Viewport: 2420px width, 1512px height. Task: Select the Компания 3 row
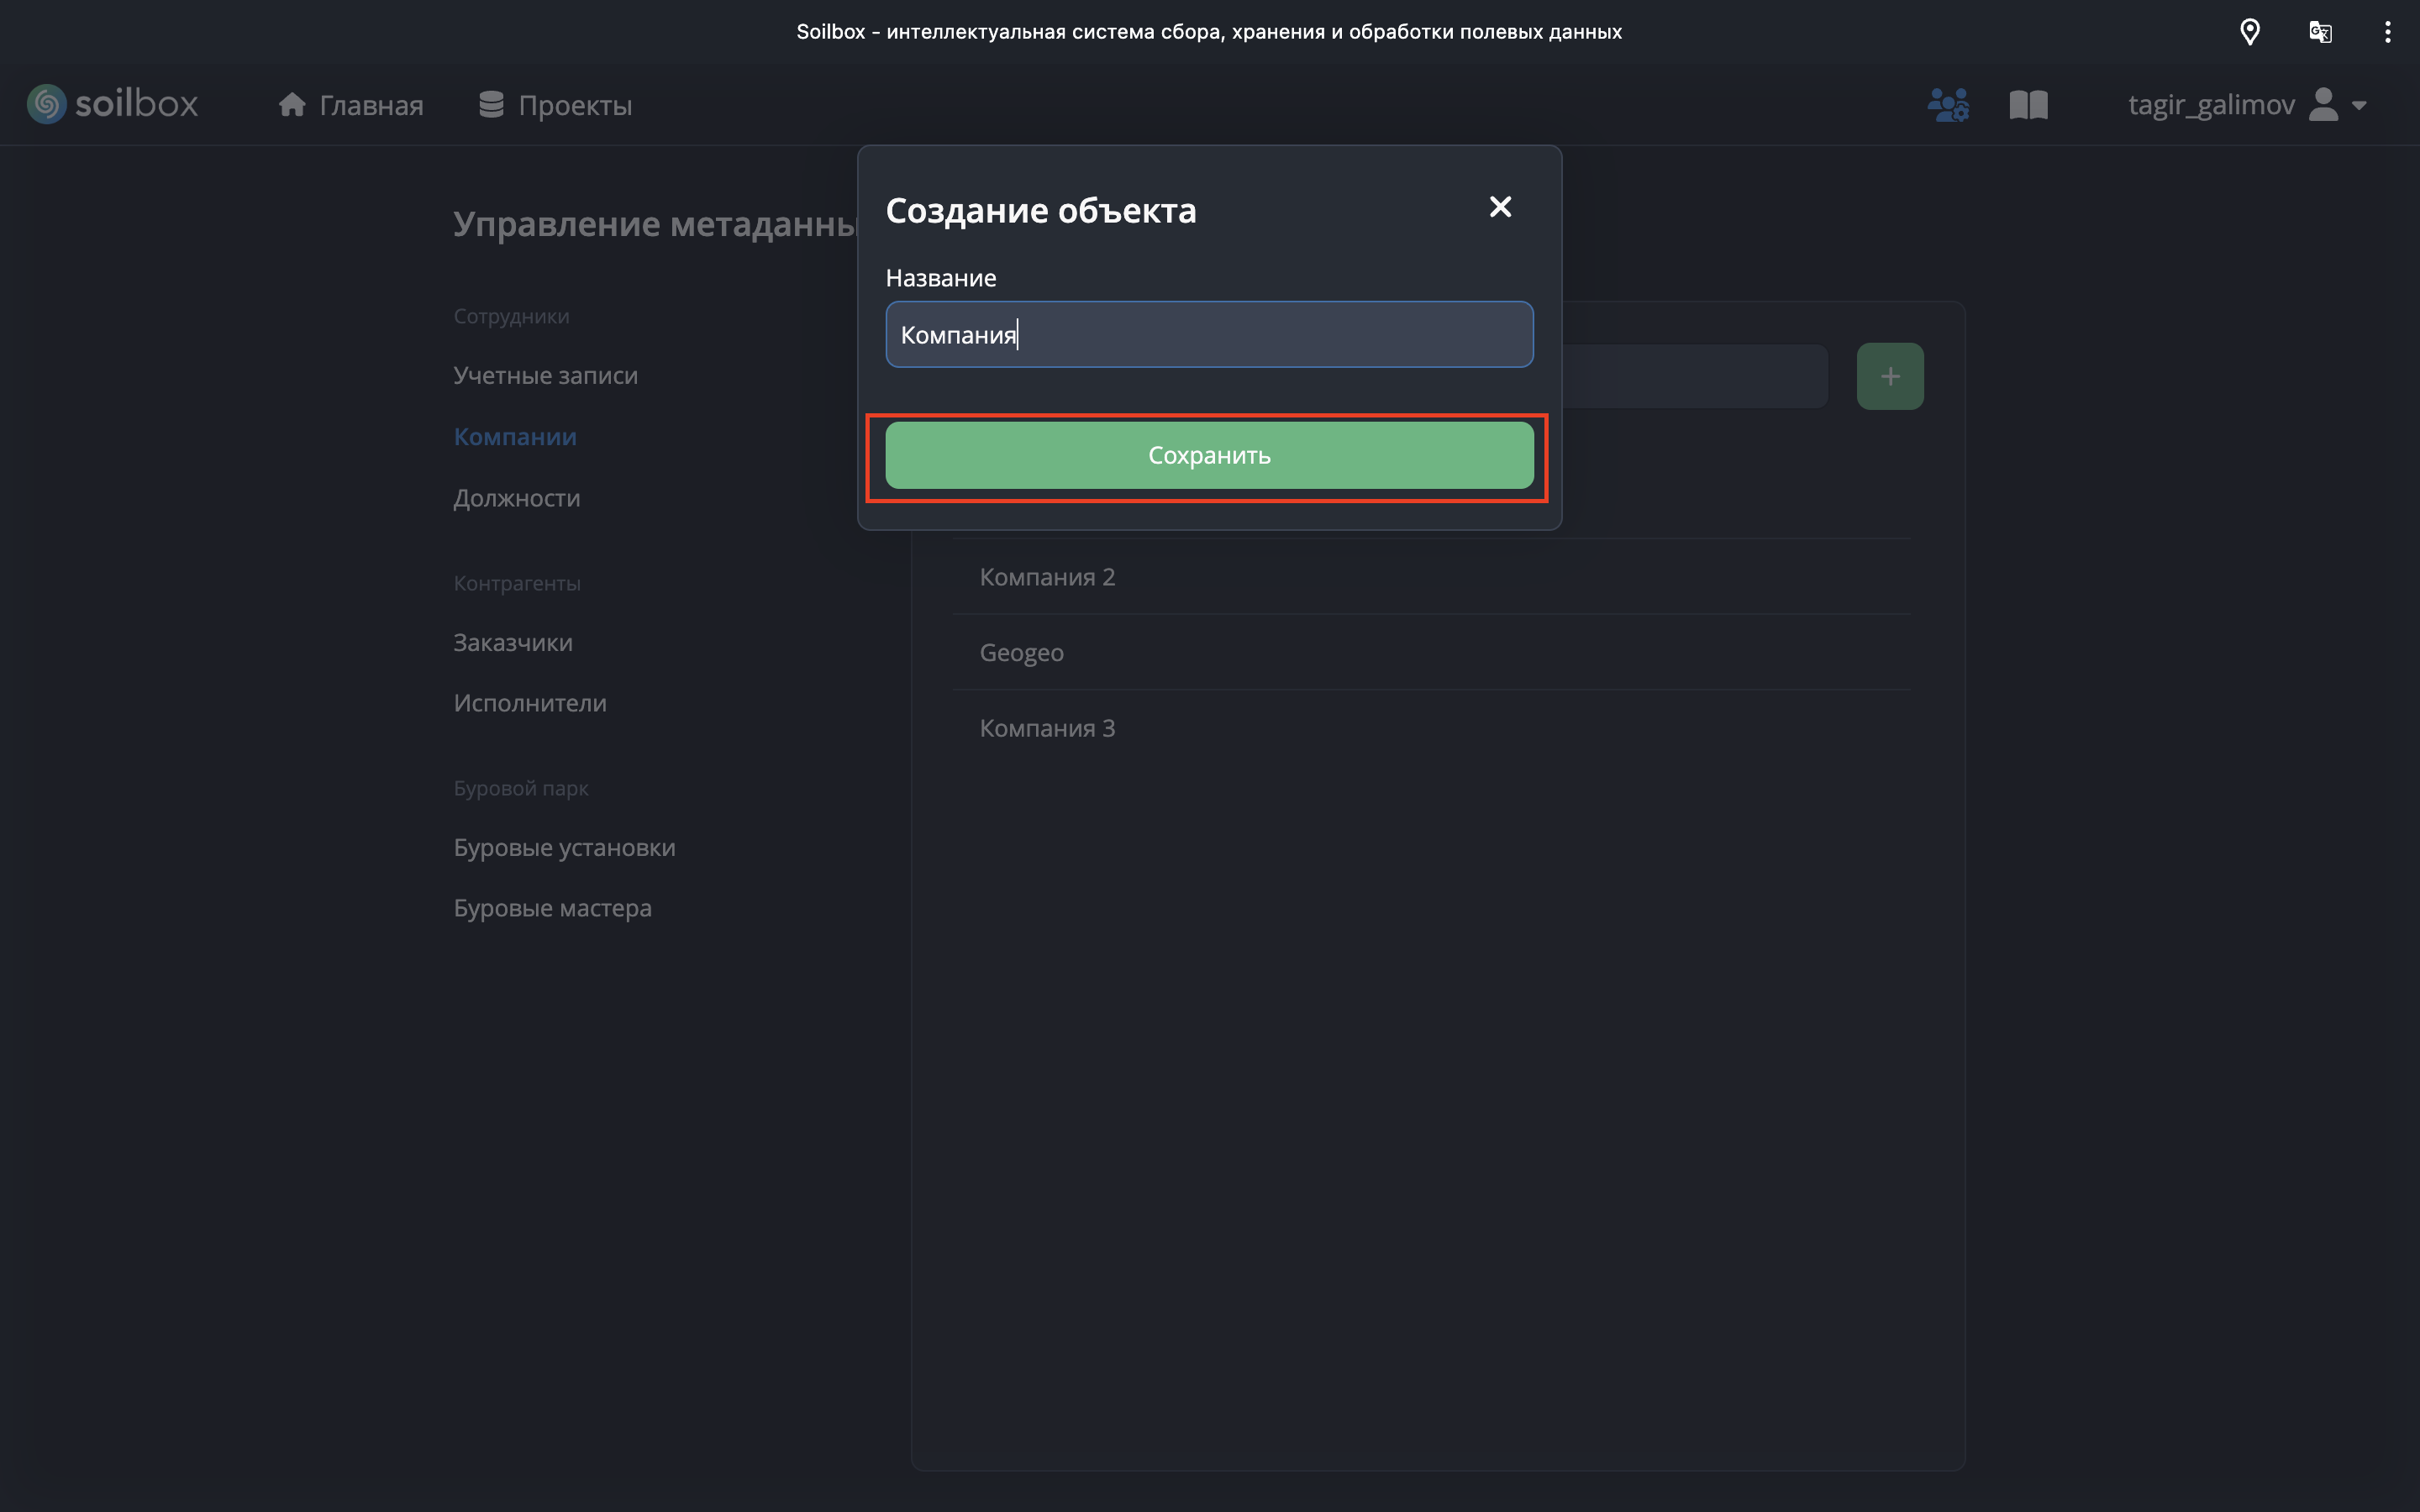[x=1047, y=728]
